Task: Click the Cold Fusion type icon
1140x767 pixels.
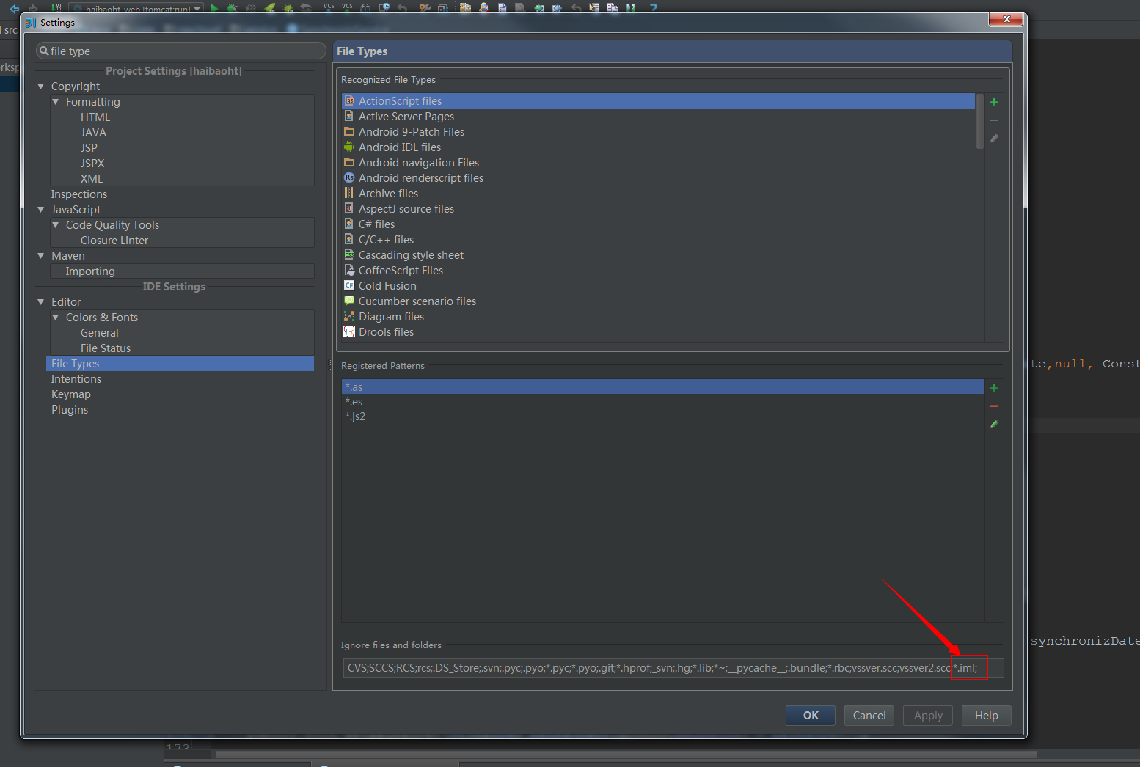Action: tap(350, 286)
